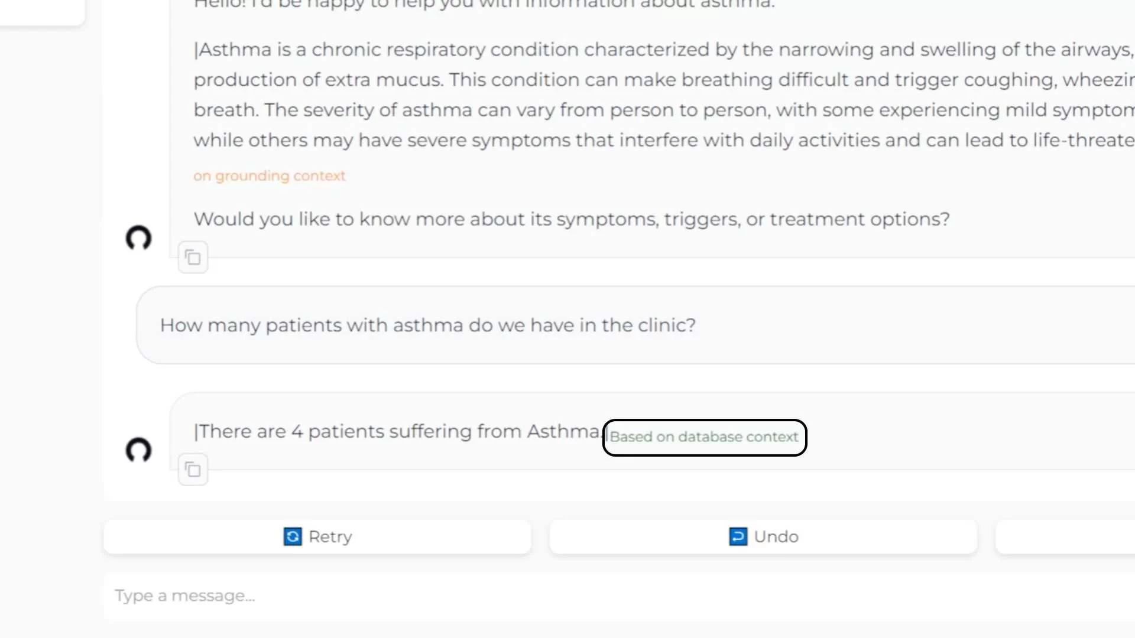The height and width of the screenshot is (638, 1135).
Task: Click the partially visible button right of Undo
Action: (1064, 536)
